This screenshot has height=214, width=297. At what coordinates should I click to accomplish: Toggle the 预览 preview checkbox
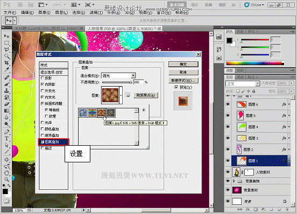[x=176, y=87]
